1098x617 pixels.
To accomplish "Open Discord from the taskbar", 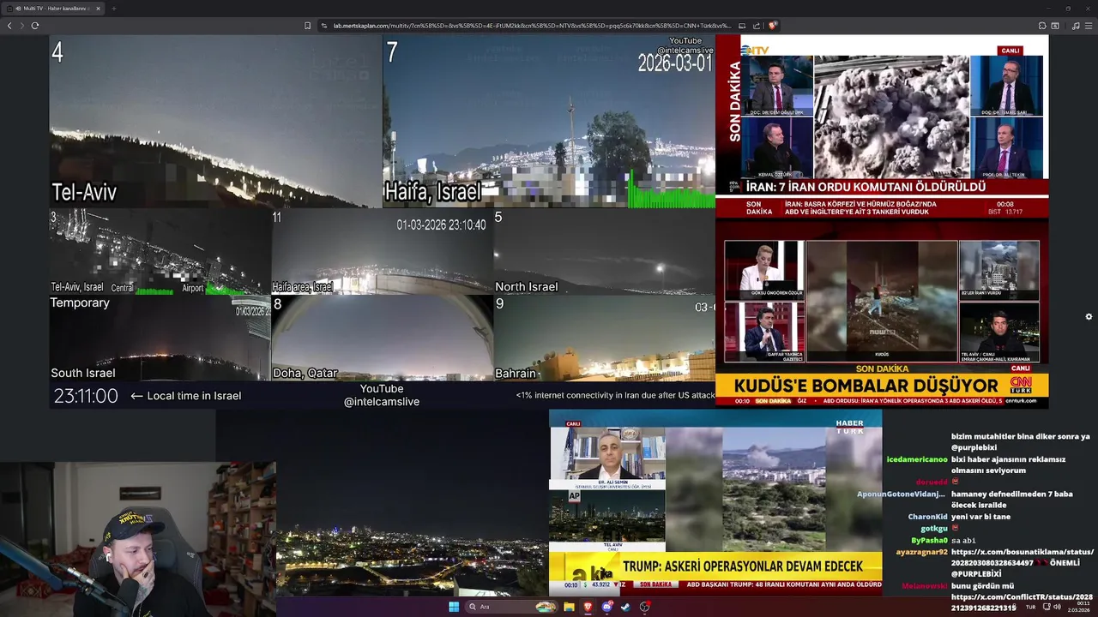I will click(607, 607).
